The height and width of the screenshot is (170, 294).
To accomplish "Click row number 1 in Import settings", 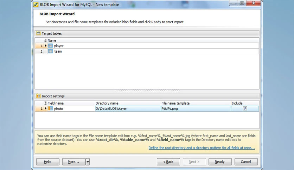I will 39,109.
